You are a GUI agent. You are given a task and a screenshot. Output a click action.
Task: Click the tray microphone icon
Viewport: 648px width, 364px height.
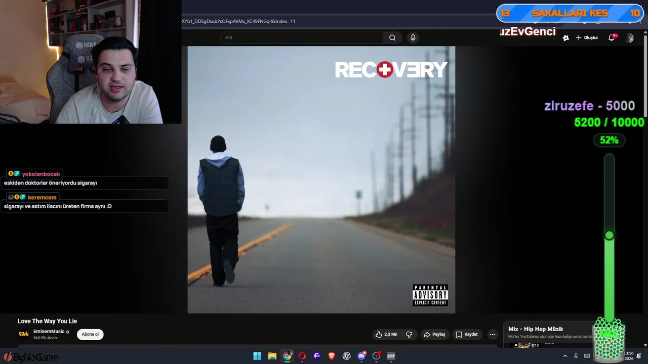click(576, 356)
